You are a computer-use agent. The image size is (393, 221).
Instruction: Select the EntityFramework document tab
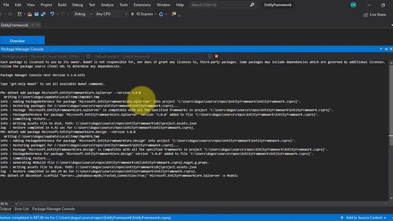[x=15, y=25]
